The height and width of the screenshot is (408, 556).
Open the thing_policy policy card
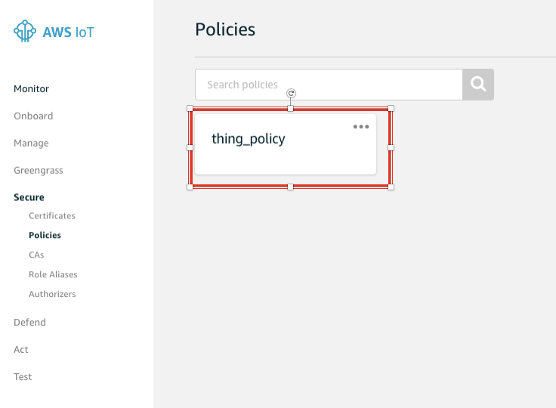[286, 144]
